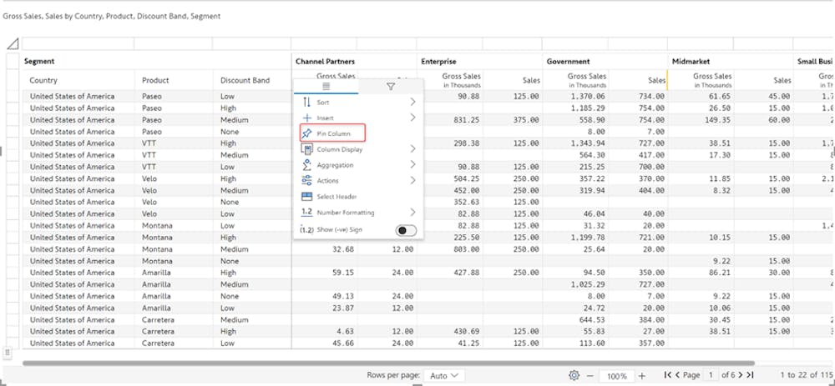
Task: Click the Sort arrows icon in menu
Action: tap(306, 102)
